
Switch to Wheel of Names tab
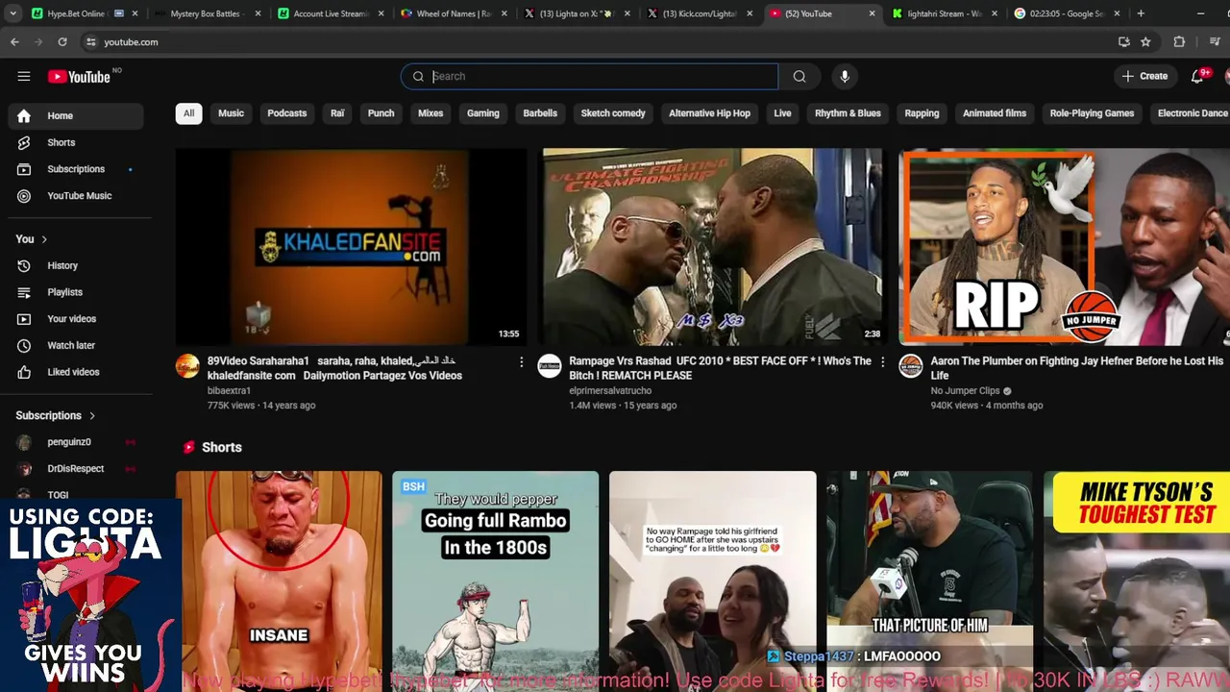pos(454,13)
